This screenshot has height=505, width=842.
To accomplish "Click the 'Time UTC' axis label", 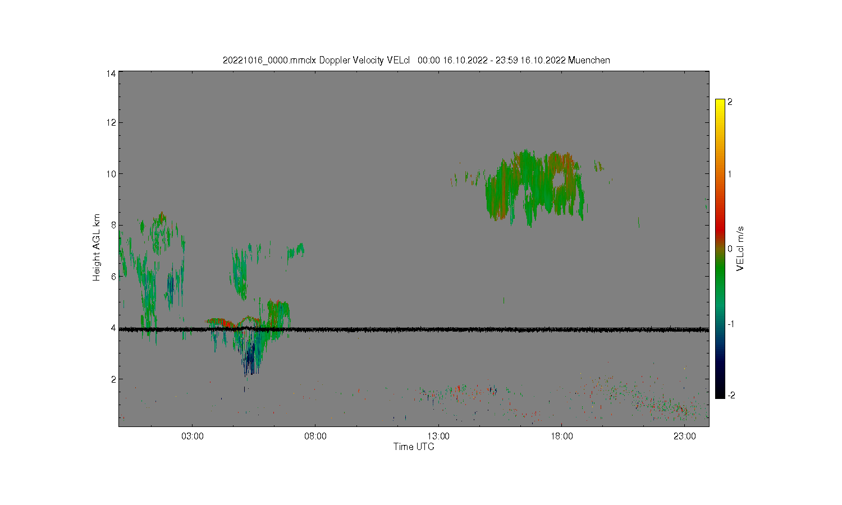I will click(414, 447).
